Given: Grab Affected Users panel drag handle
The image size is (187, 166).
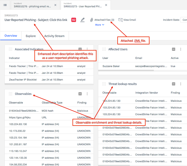Looking at the screenshot, I should (x=104, y=49).
